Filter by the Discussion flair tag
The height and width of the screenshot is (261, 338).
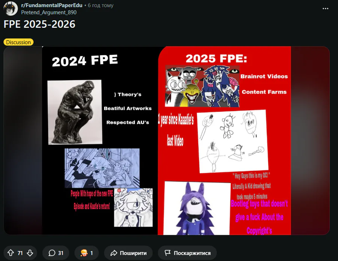coord(18,42)
